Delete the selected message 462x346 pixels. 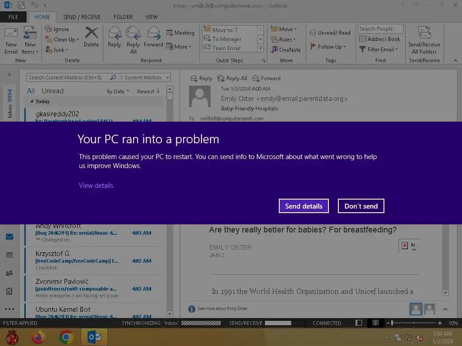(x=91, y=37)
